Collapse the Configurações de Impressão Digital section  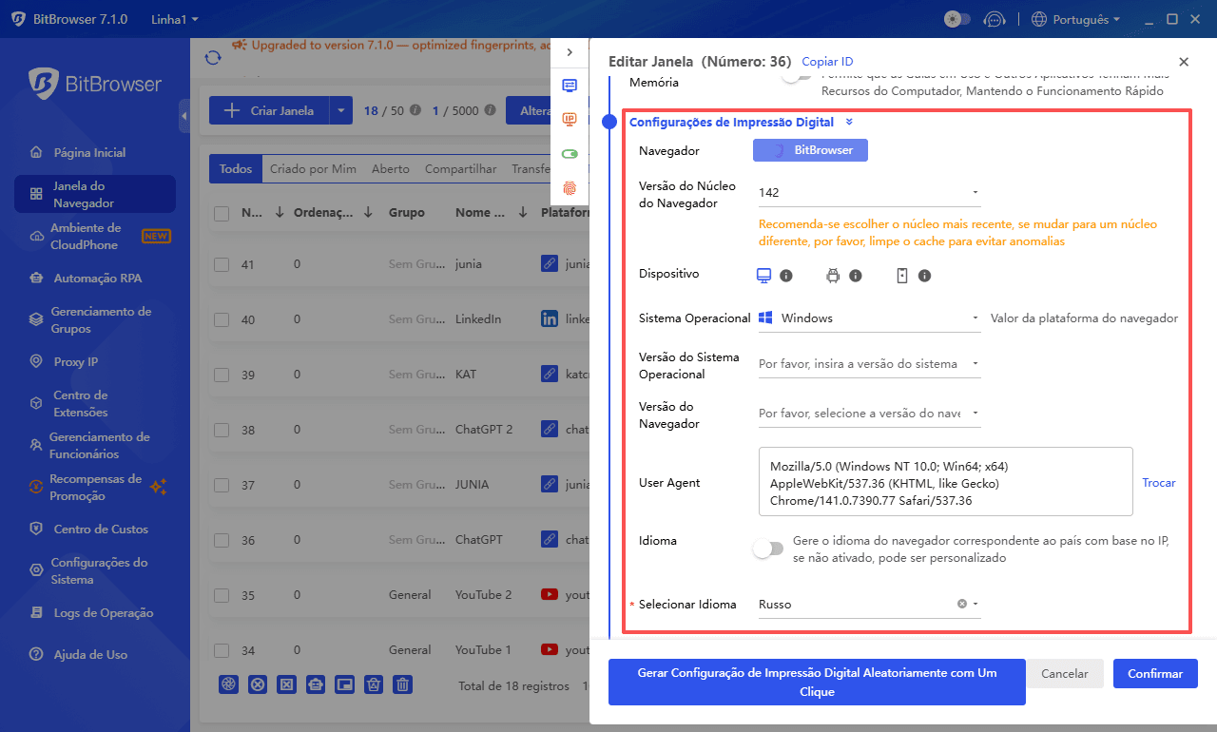(x=849, y=122)
